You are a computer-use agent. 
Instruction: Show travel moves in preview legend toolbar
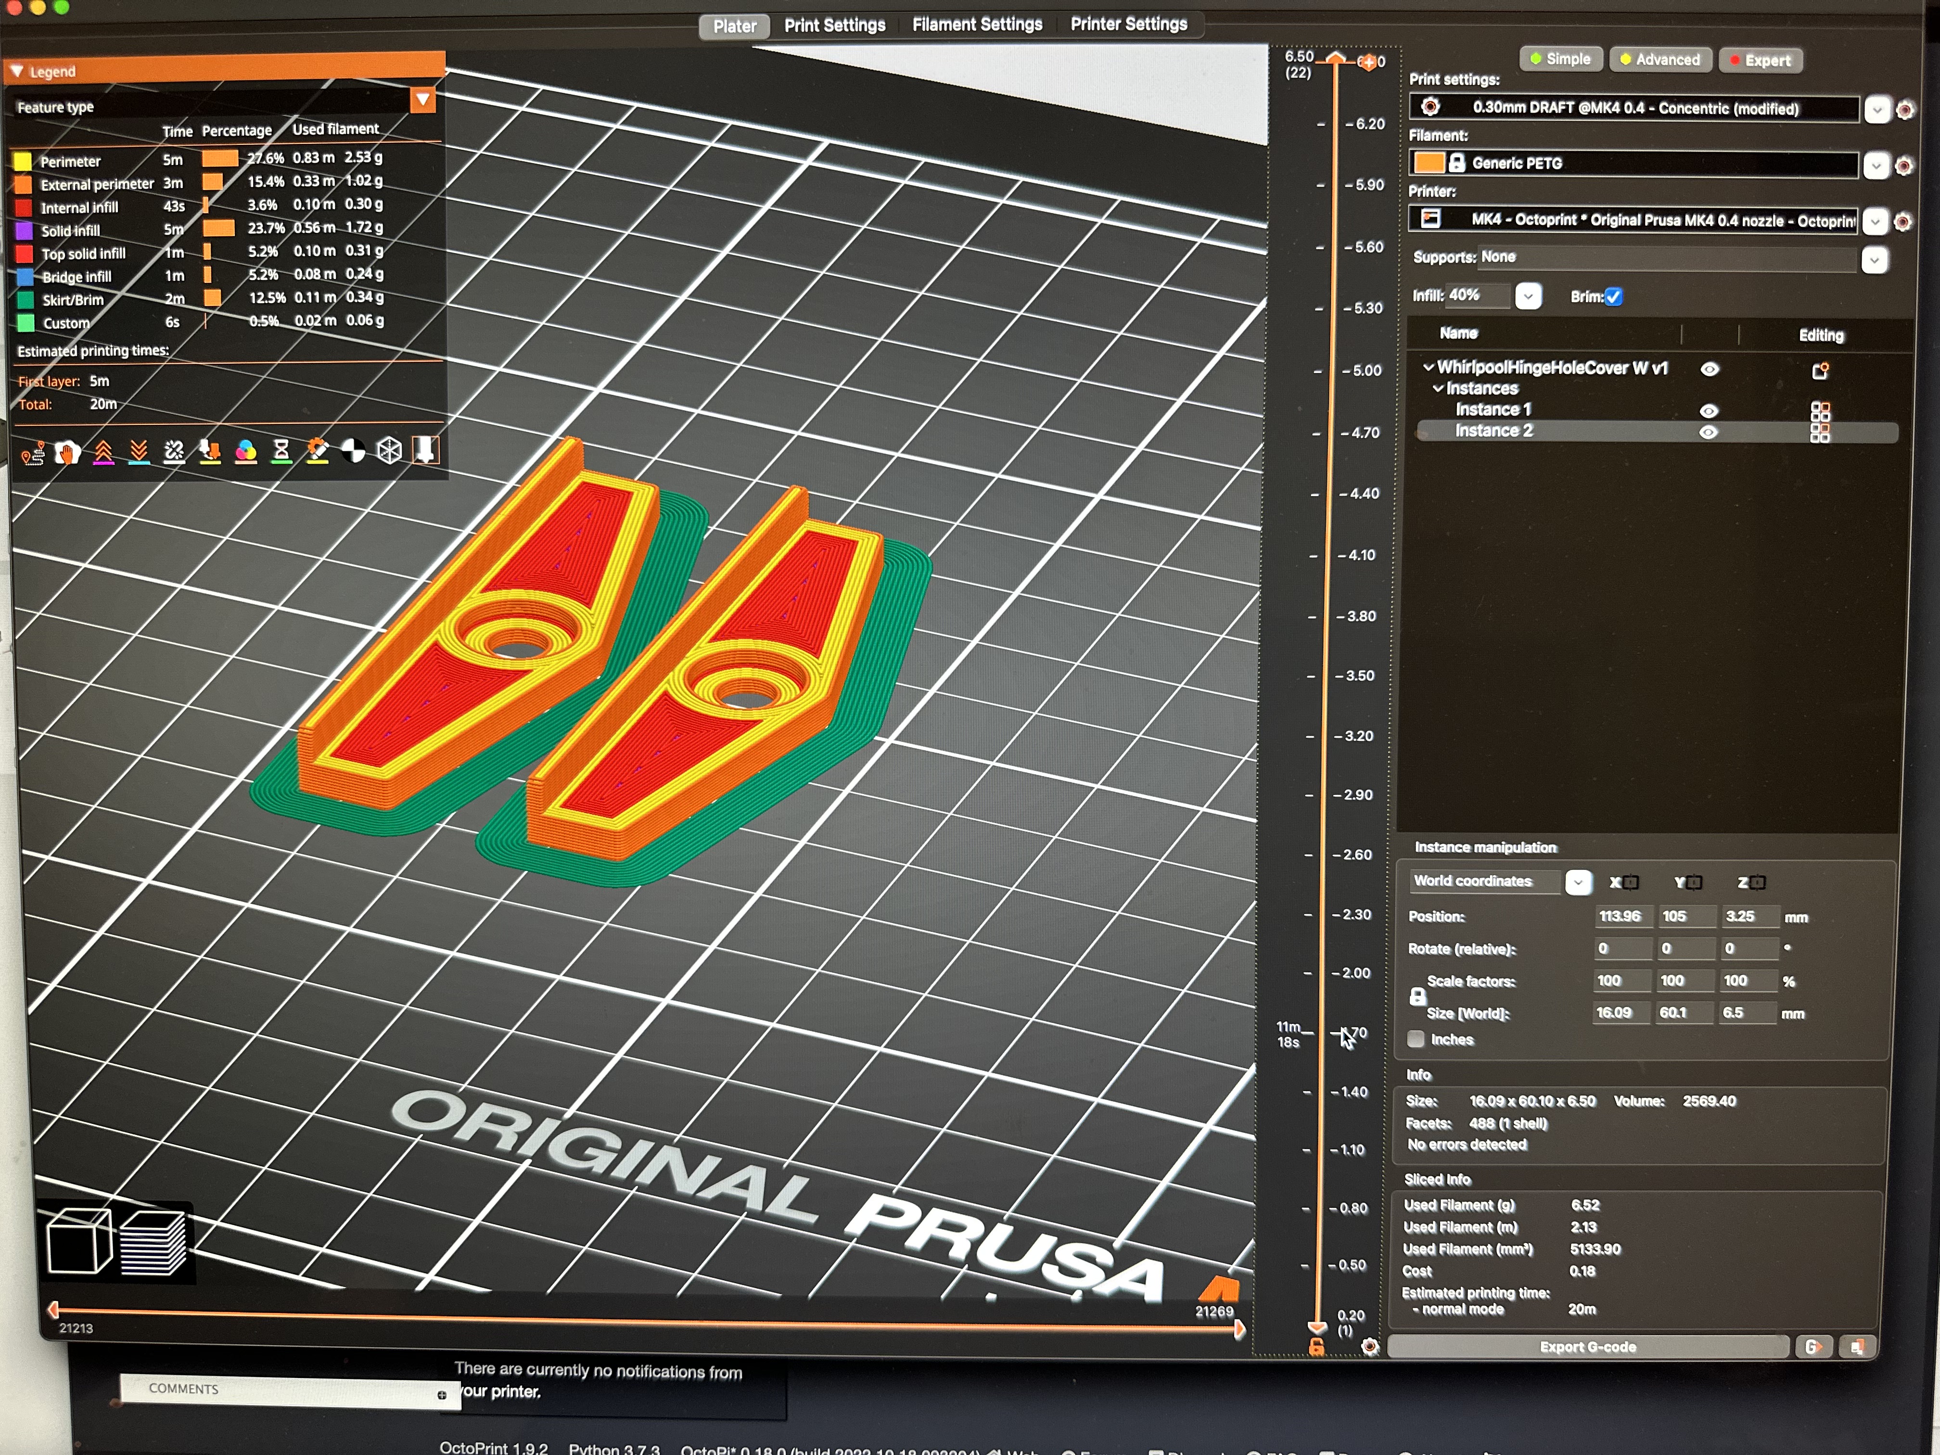click(32, 453)
